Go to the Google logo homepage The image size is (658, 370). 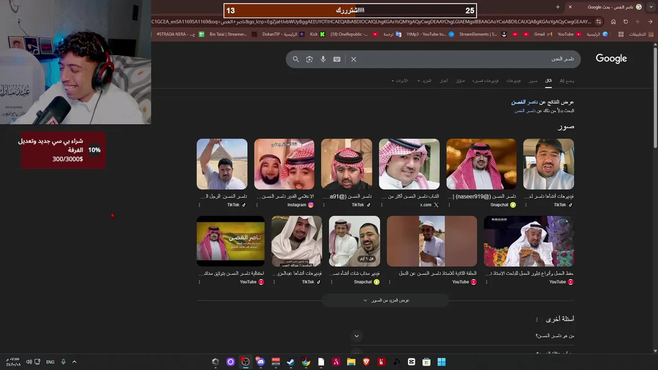[611, 59]
